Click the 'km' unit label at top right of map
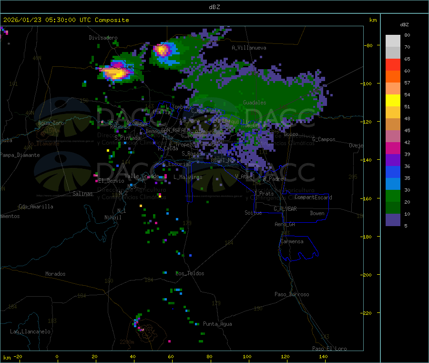 (373, 20)
